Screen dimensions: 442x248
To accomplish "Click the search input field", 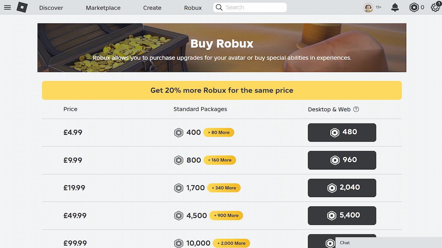I will [x=254, y=7].
